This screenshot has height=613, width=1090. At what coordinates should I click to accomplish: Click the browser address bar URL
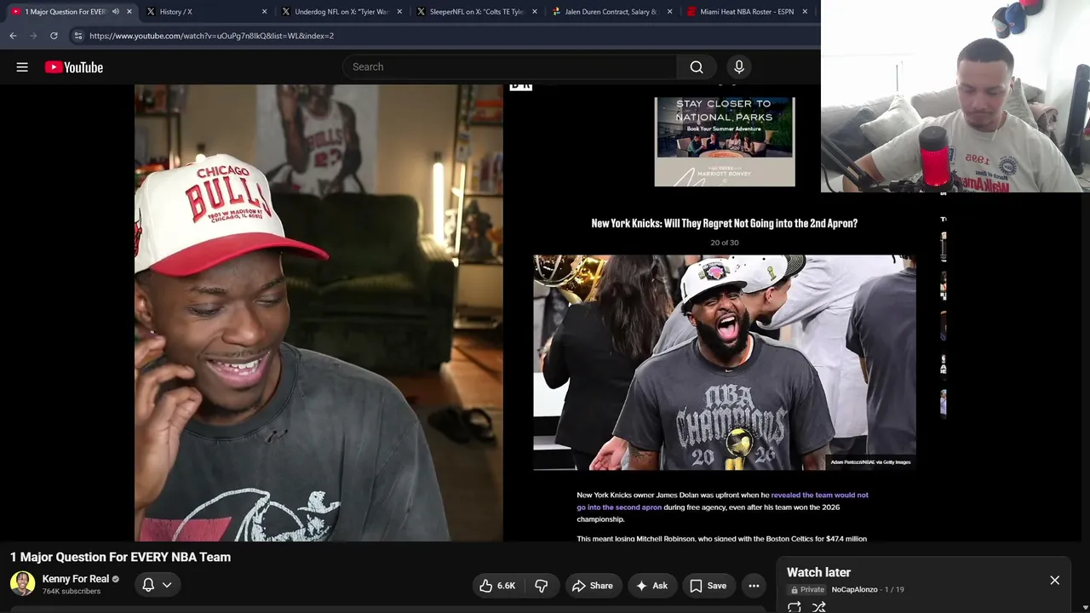(211, 36)
